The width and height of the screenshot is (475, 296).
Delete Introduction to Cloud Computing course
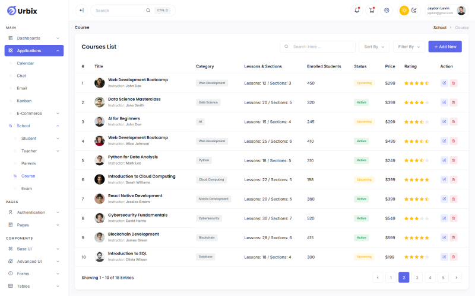[x=454, y=180]
